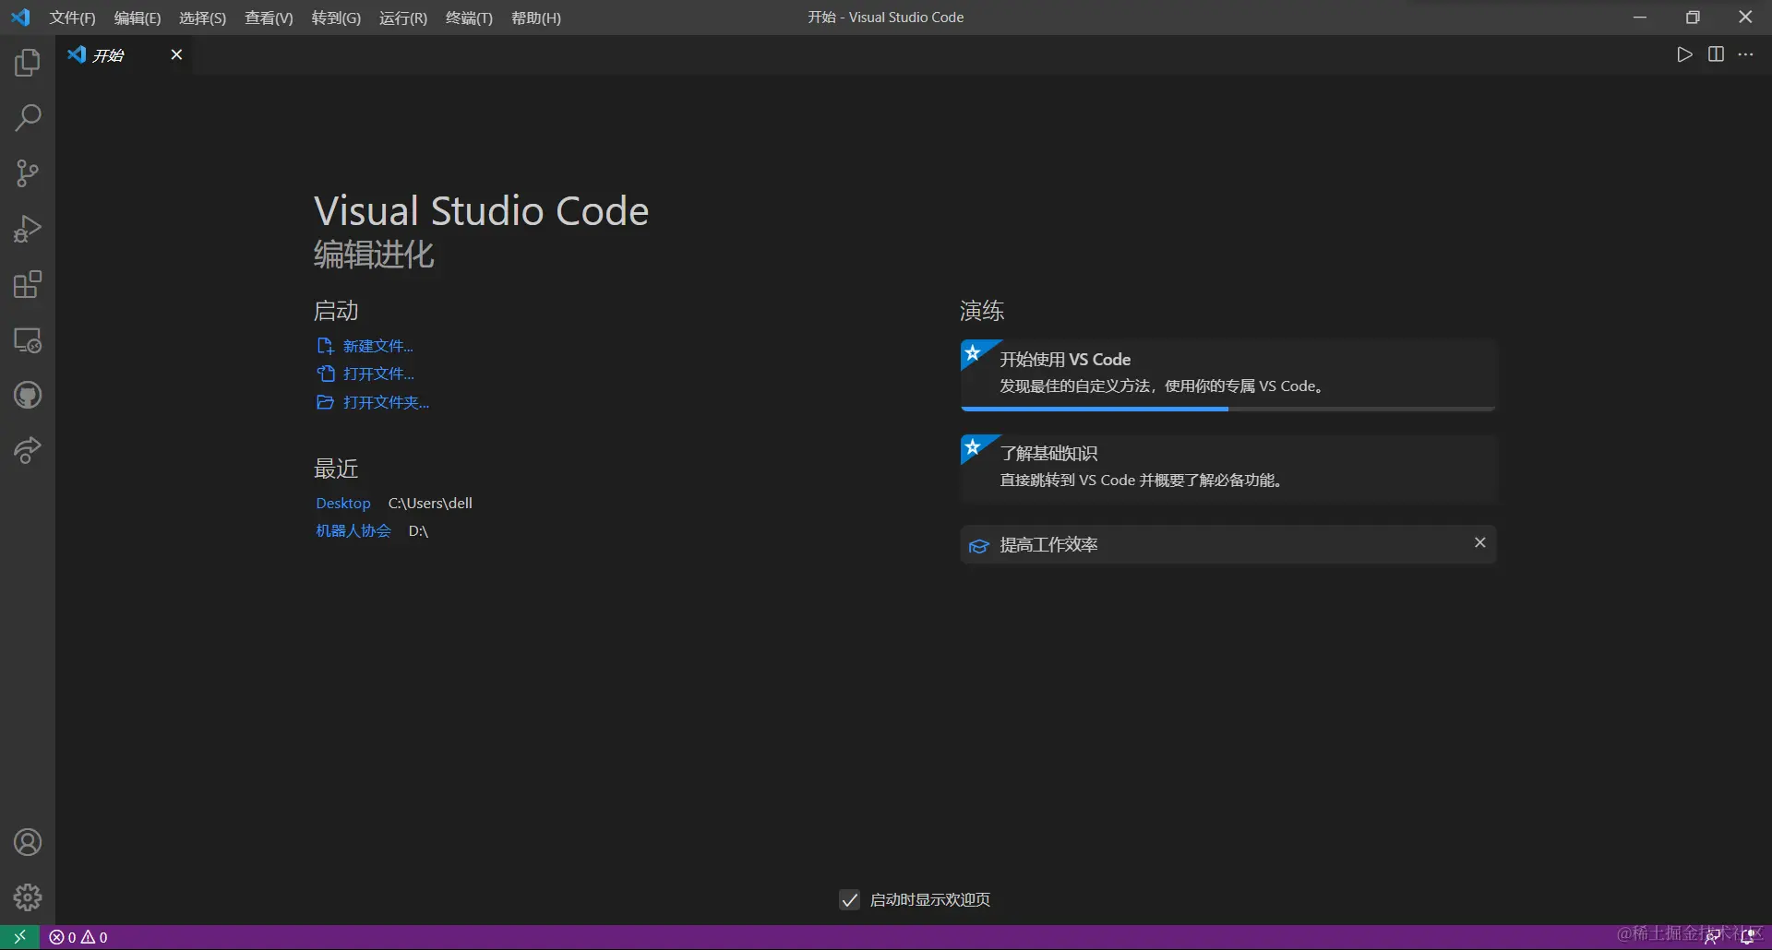
Task: Click the 开始使用 VS Code progress bar
Action: (x=1227, y=409)
